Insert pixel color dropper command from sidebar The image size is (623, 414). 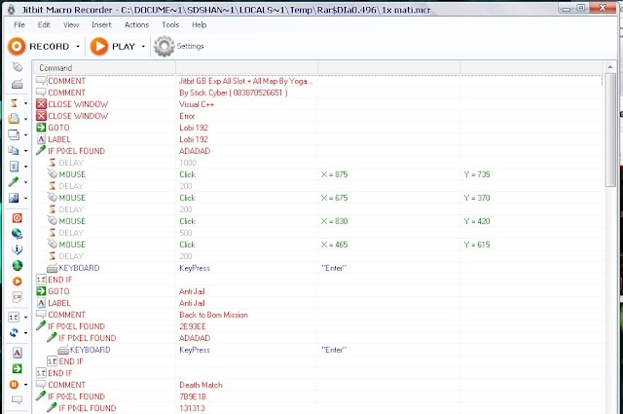coord(14,182)
